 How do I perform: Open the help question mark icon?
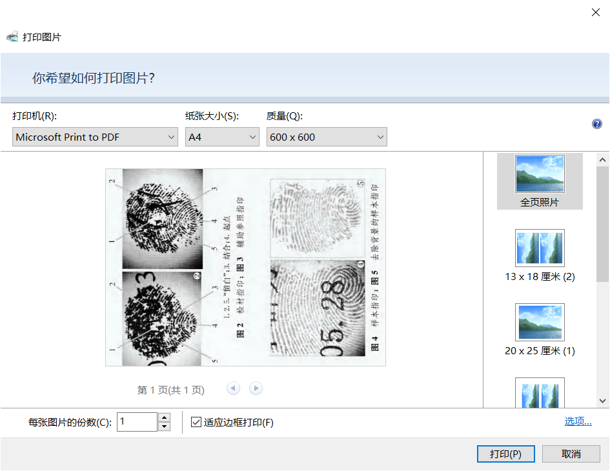click(x=597, y=124)
